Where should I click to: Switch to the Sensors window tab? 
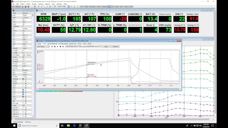tap(99, 6)
